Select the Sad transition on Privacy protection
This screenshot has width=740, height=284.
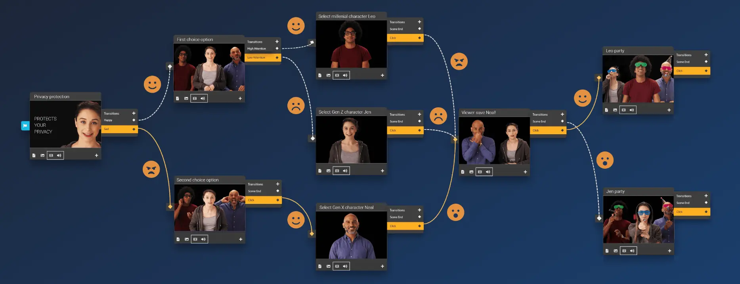tap(120, 129)
